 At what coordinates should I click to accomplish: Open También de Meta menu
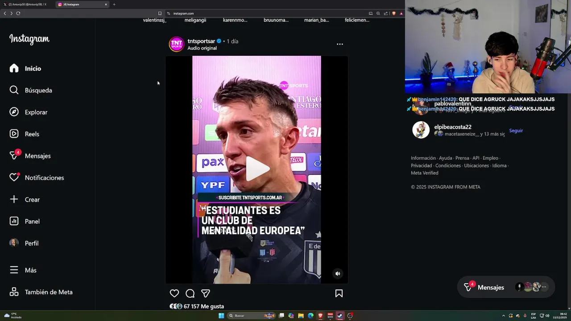pos(41,292)
